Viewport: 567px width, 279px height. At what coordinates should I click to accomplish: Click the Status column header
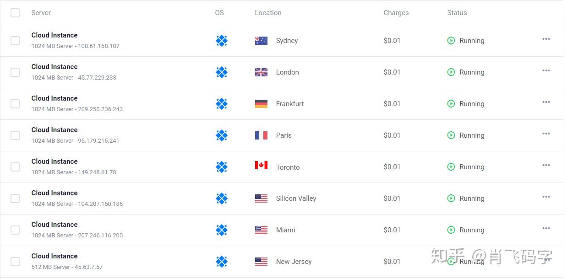click(457, 13)
